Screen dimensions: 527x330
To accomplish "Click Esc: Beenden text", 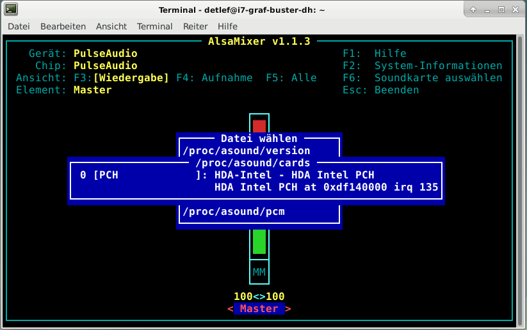I will pyautogui.click(x=381, y=90).
